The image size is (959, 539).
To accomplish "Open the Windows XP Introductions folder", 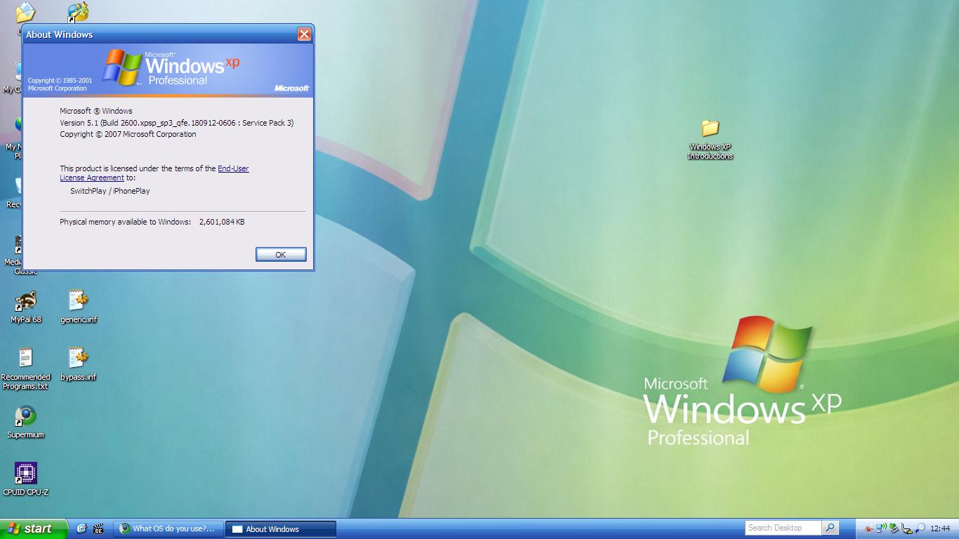I will [x=710, y=139].
